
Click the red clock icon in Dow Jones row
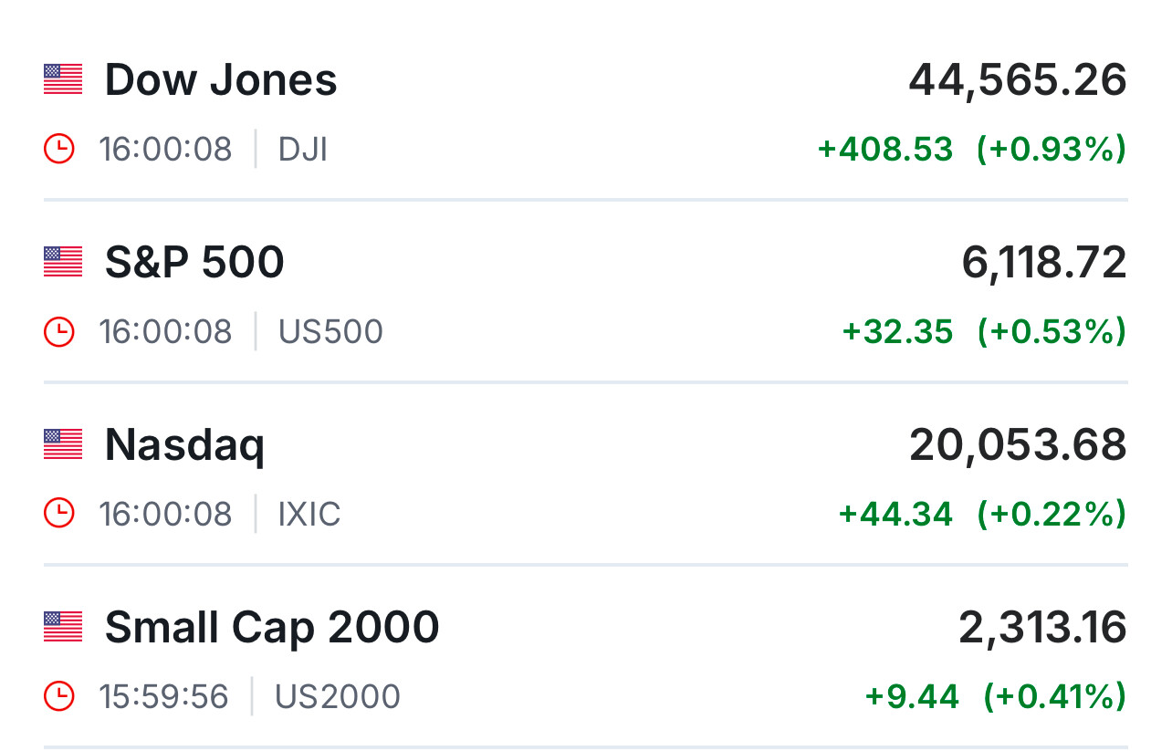point(59,149)
